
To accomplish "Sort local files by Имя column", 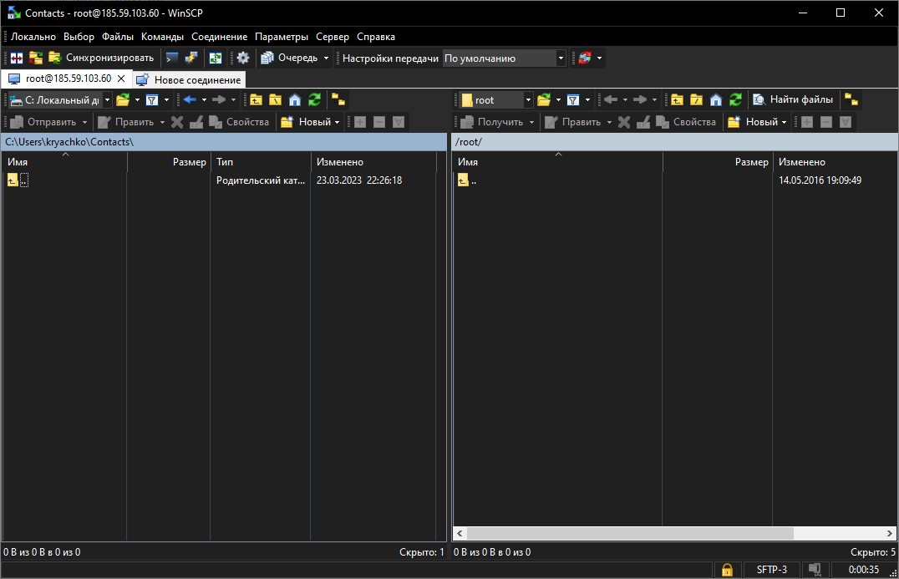I will [65, 162].
